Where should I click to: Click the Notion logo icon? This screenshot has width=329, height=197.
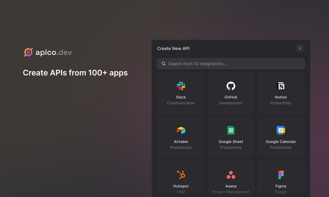281,86
